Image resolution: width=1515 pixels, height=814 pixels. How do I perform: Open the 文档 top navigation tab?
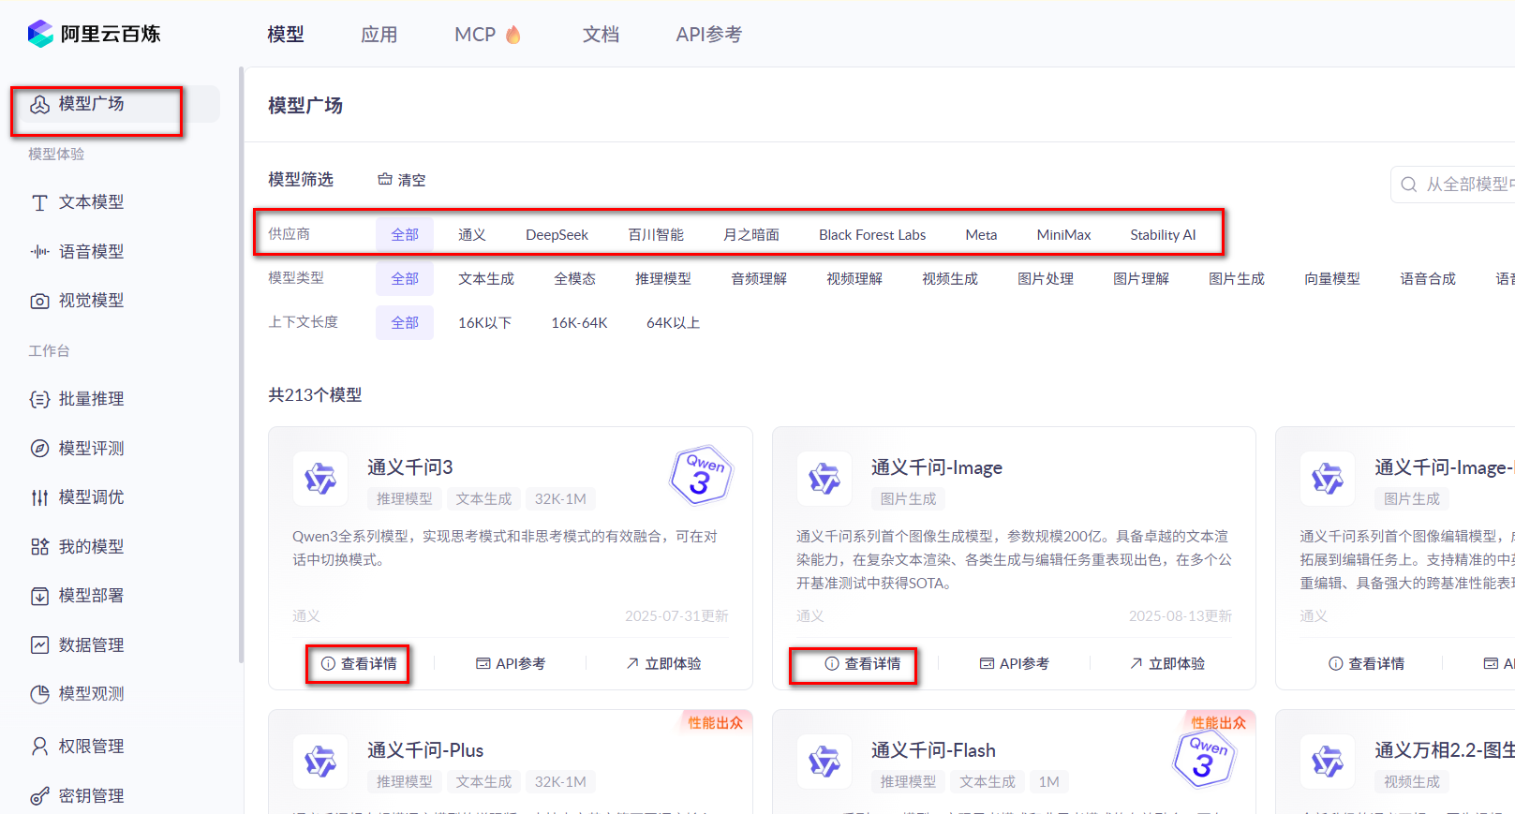(x=602, y=35)
